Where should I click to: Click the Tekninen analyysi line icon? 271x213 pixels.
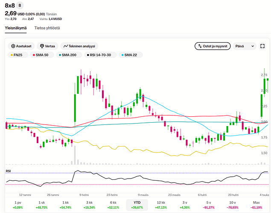point(65,46)
